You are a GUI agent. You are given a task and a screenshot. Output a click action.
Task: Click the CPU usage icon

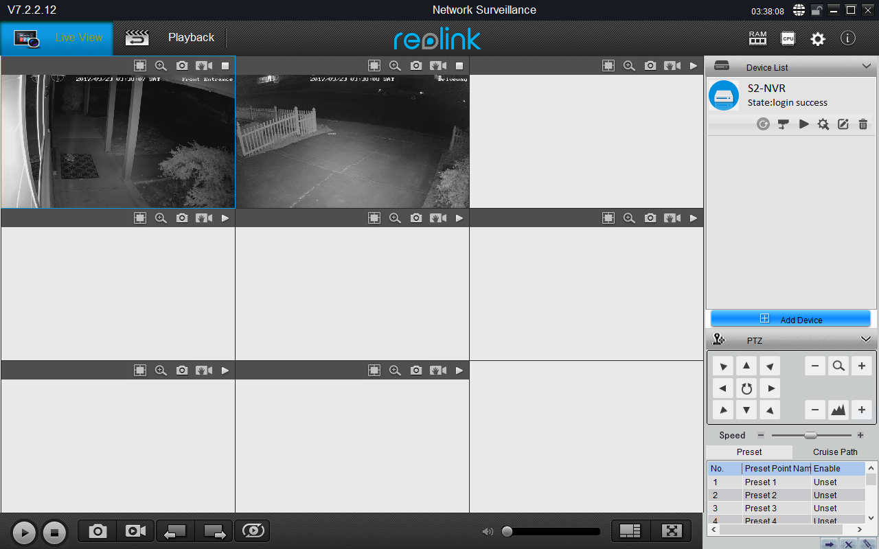point(788,38)
